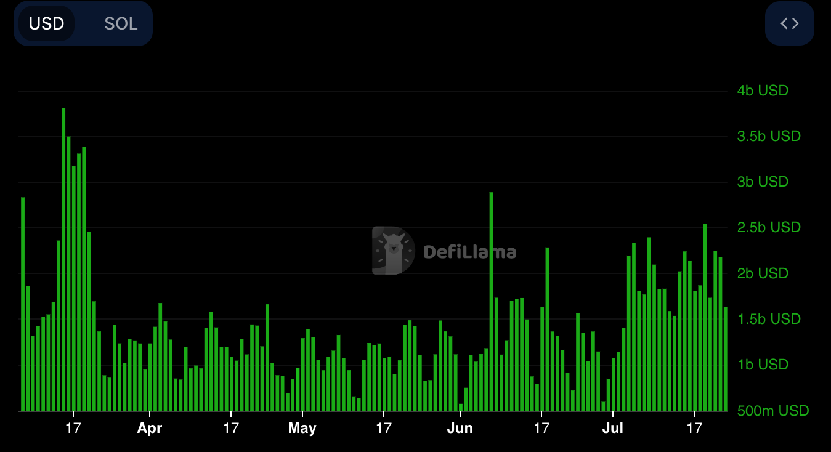This screenshot has height=452, width=831.
Task: Switch chart denomination to SOL
Action: click(x=121, y=24)
